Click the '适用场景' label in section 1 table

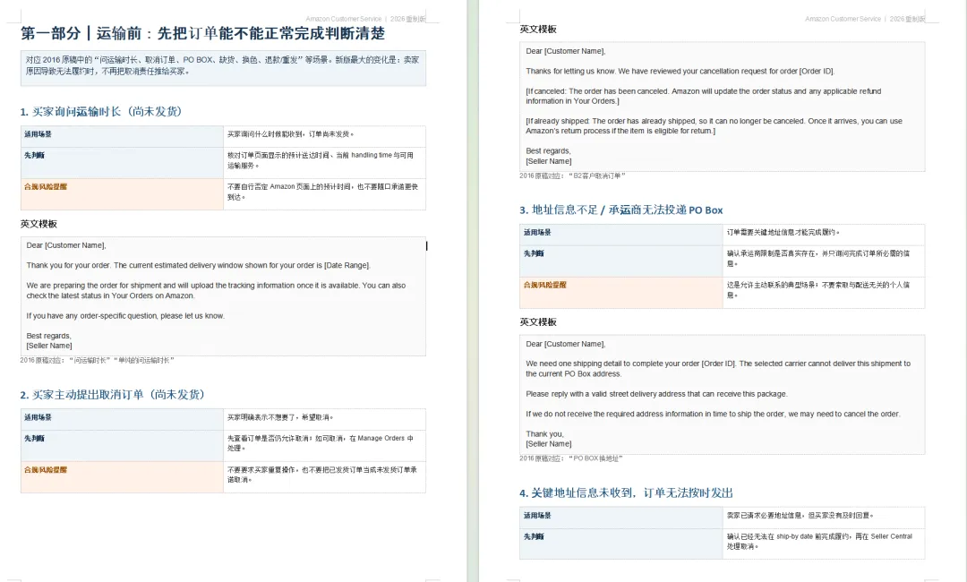[x=39, y=133]
